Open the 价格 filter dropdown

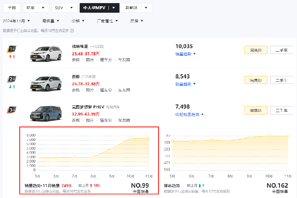click(78, 21)
